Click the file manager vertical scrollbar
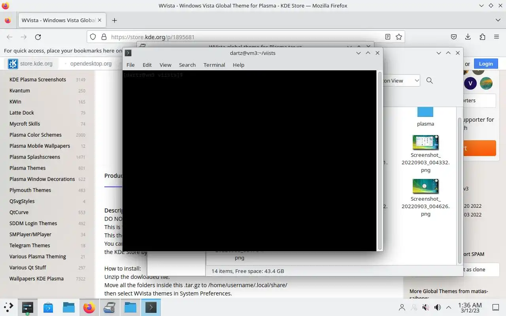506x316 pixels. tap(459, 190)
